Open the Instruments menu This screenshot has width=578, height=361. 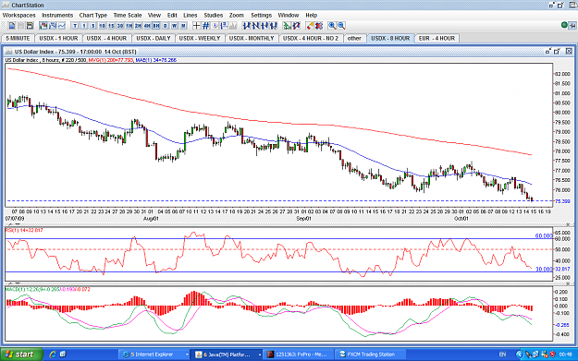point(57,15)
